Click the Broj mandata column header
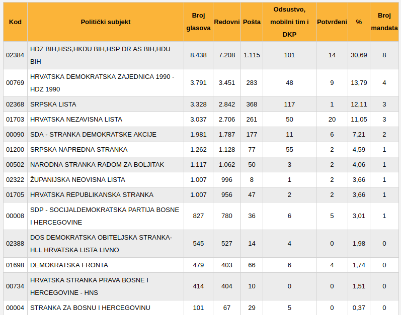The width and height of the screenshot is (401, 315). (x=384, y=22)
